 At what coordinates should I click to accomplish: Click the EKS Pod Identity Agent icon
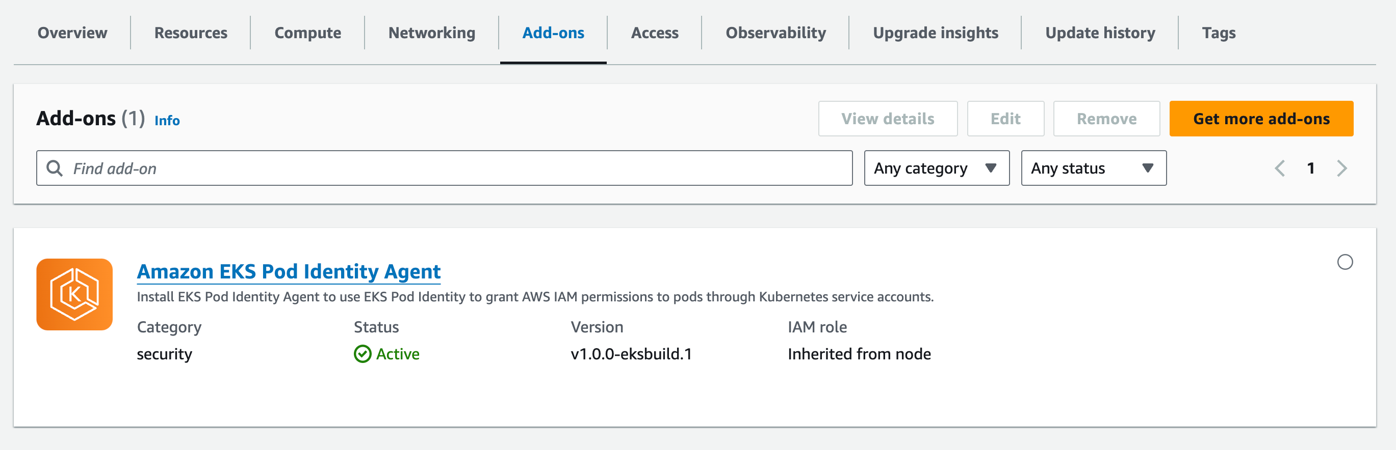click(x=74, y=294)
